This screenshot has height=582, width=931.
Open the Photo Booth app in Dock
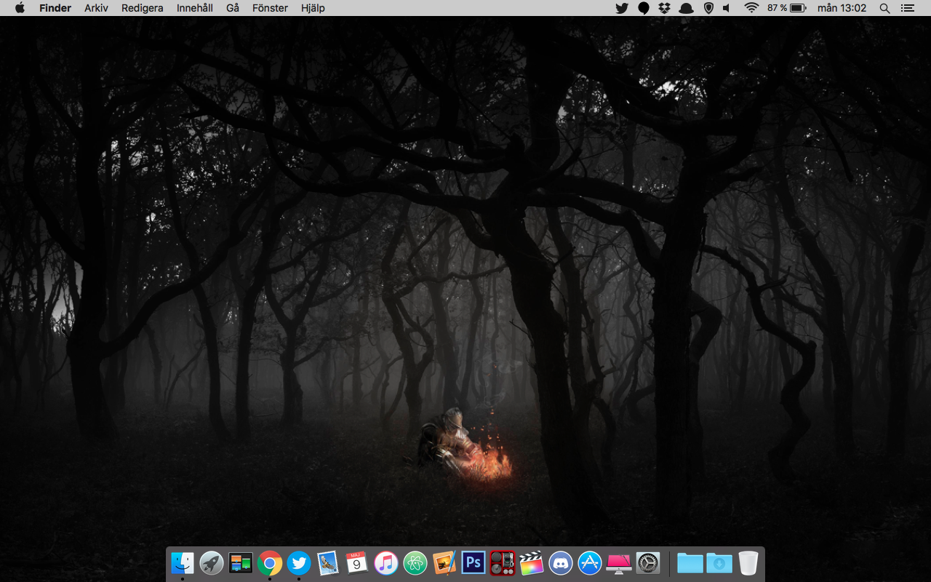tap(503, 563)
